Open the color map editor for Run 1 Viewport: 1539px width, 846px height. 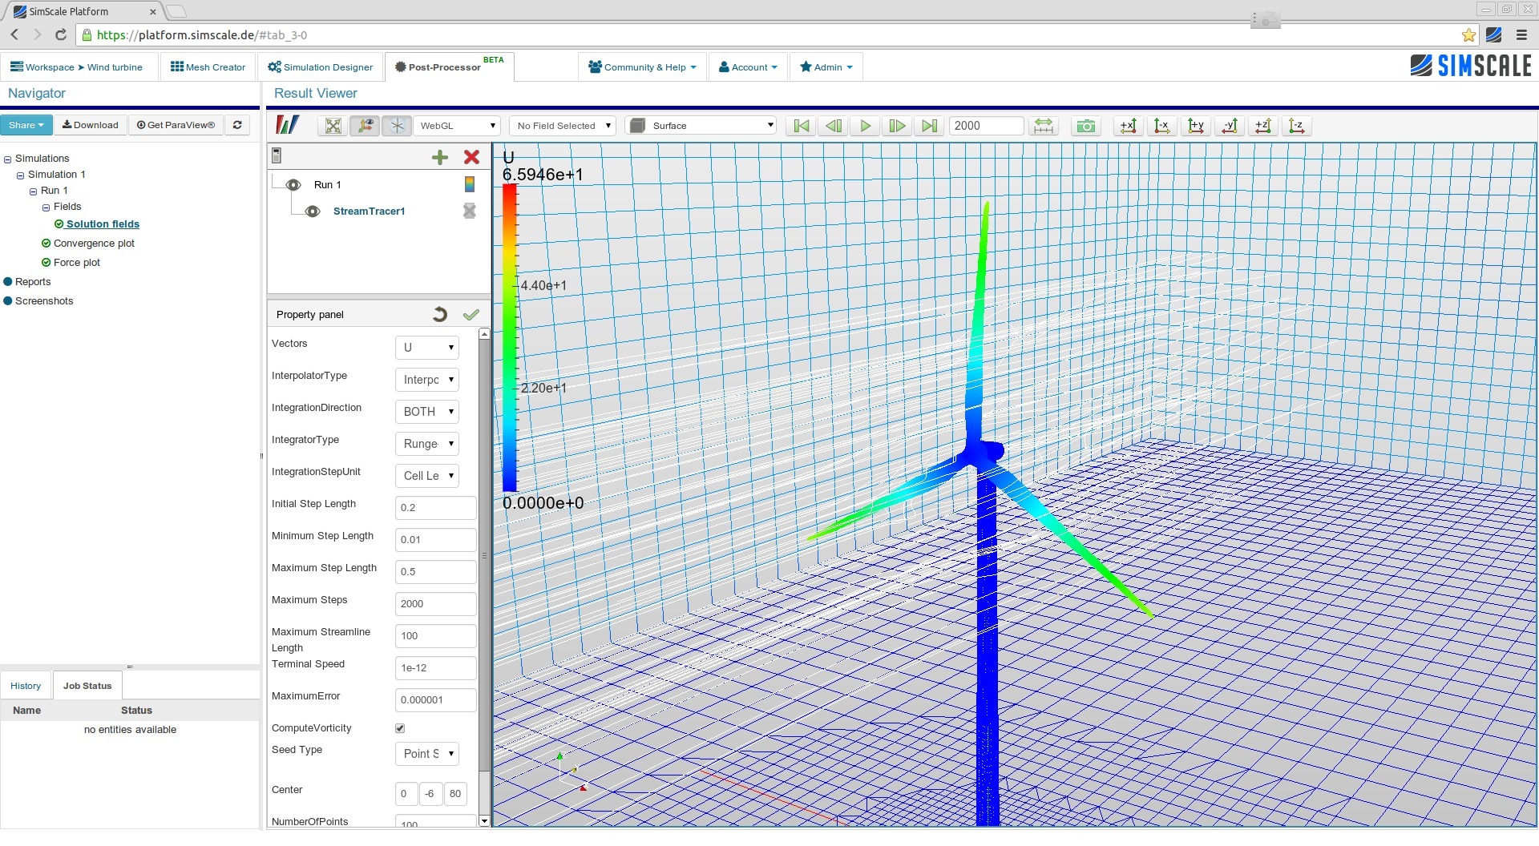(469, 184)
